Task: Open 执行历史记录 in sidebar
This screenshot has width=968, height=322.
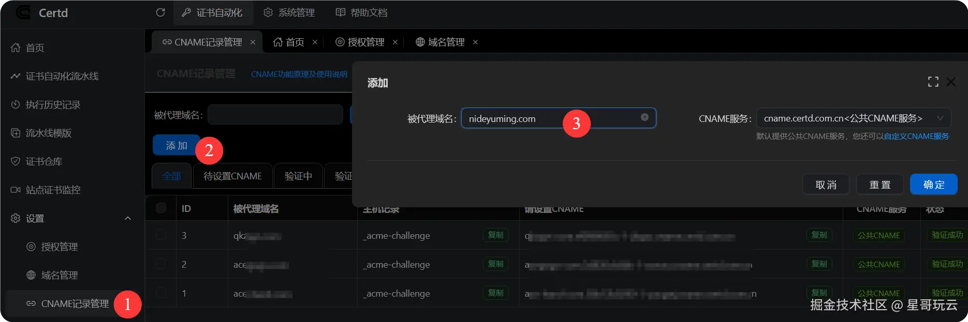Action: click(x=71, y=104)
